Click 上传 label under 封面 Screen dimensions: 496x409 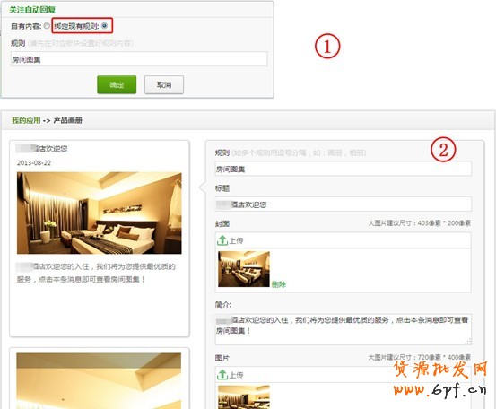click(236, 240)
